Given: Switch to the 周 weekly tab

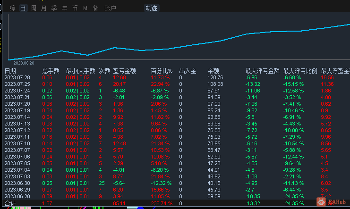Looking at the screenshot, I should pos(34,8).
